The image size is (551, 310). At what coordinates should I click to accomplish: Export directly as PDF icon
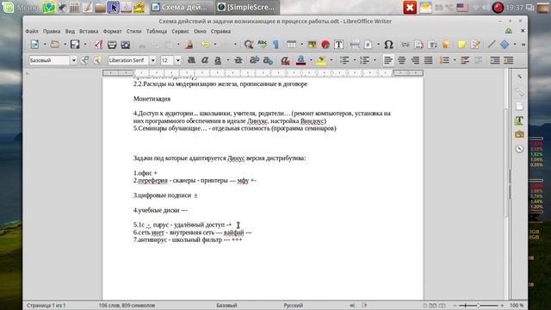click(x=99, y=44)
